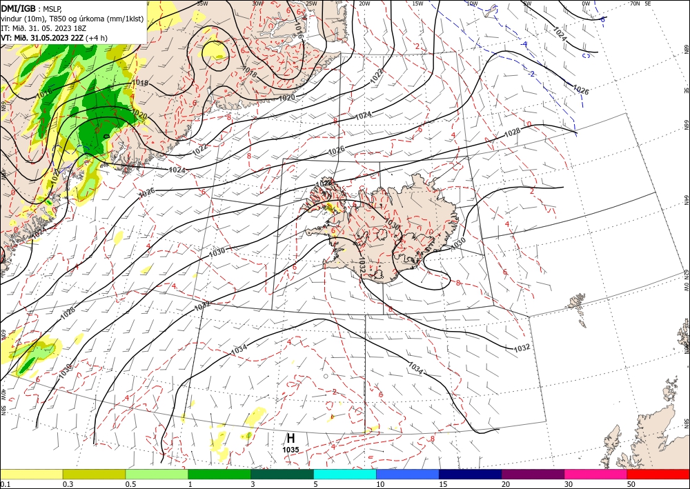Click the blue '-2' temperature label
The width and height of the screenshot is (690, 489).
(531, 74)
